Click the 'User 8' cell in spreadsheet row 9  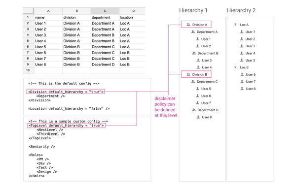point(48,64)
